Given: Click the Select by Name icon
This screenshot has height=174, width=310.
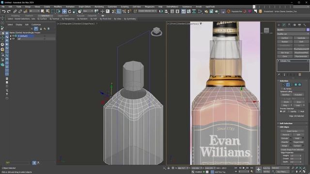Looking at the screenshot, I should coord(47,12).
